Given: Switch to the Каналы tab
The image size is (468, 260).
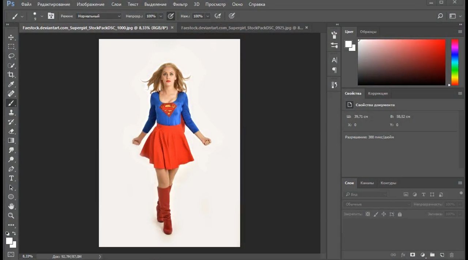Looking at the screenshot, I should coord(367,183).
